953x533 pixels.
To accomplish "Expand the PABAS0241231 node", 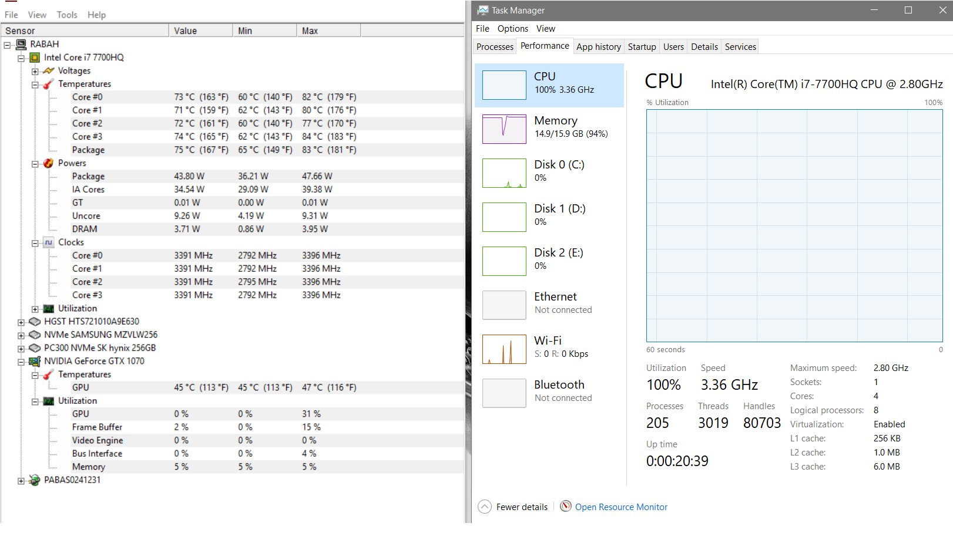I will [x=21, y=481].
